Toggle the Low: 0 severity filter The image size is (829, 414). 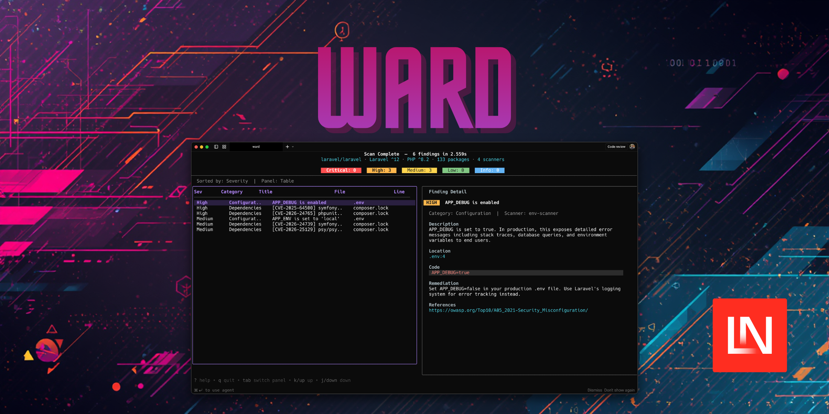click(x=456, y=170)
